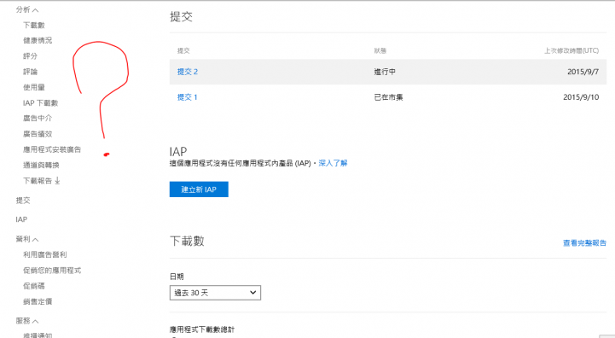Open the 查看完整報告 link
This screenshot has height=338, width=615.
[x=584, y=243]
